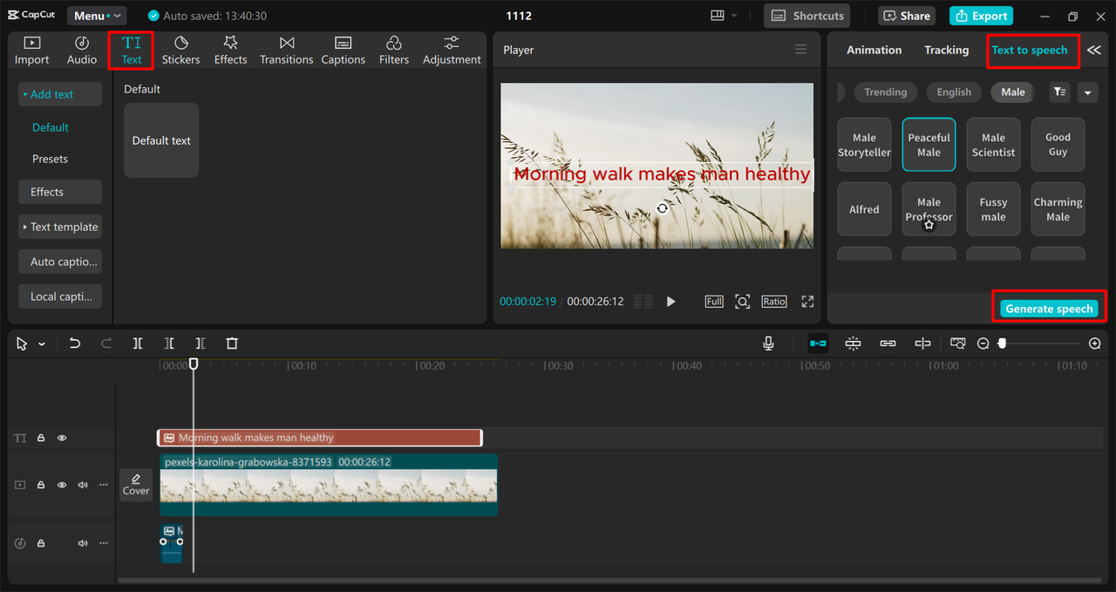Image resolution: width=1116 pixels, height=592 pixels.
Task: Expand the Text template section
Action: (x=60, y=227)
